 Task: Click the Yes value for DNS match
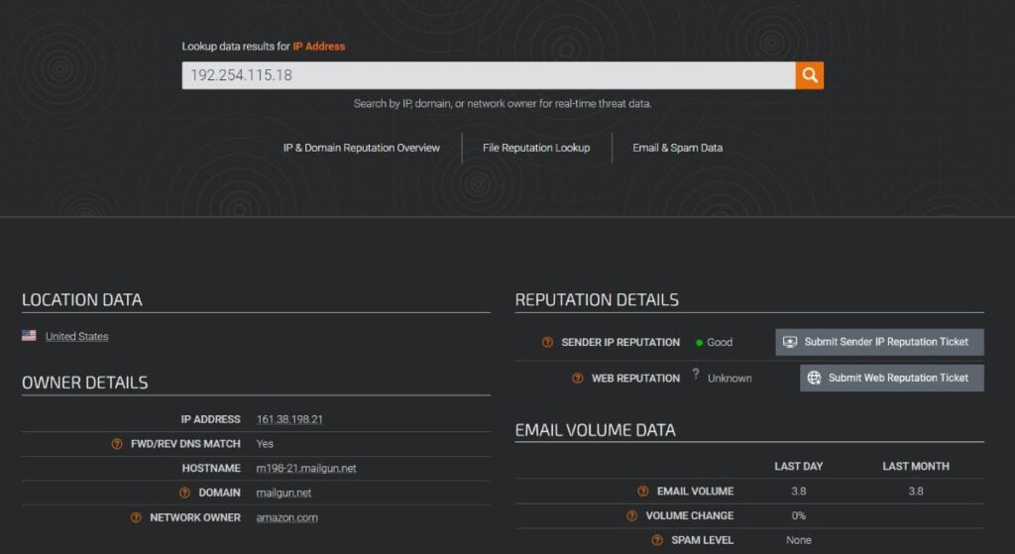[265, 444]
